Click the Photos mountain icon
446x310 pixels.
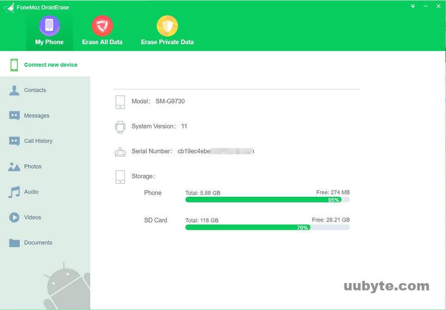point(14,166)
